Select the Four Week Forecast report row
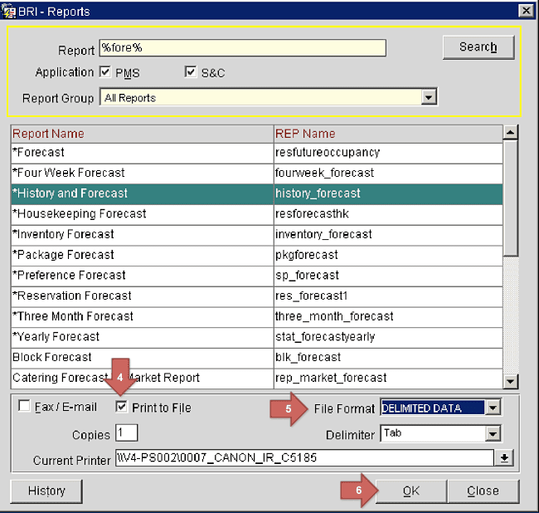This screenshot has width=539, height=513. pyautogui.click(x=142, y=173)
